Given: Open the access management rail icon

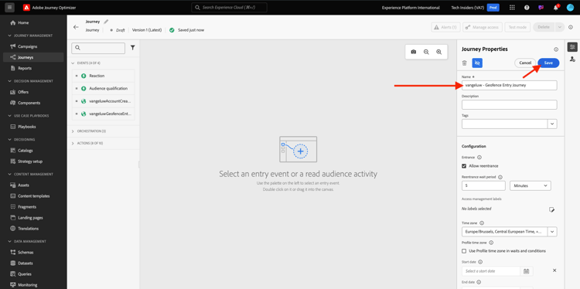Looking at the screenshot, I should (572, 59).
